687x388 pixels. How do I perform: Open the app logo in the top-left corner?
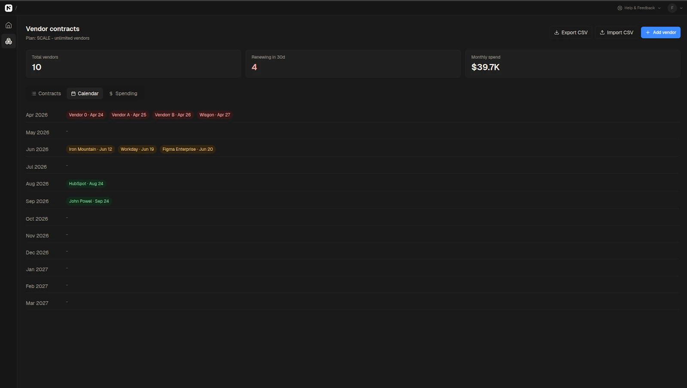click(x=9, y=8)
